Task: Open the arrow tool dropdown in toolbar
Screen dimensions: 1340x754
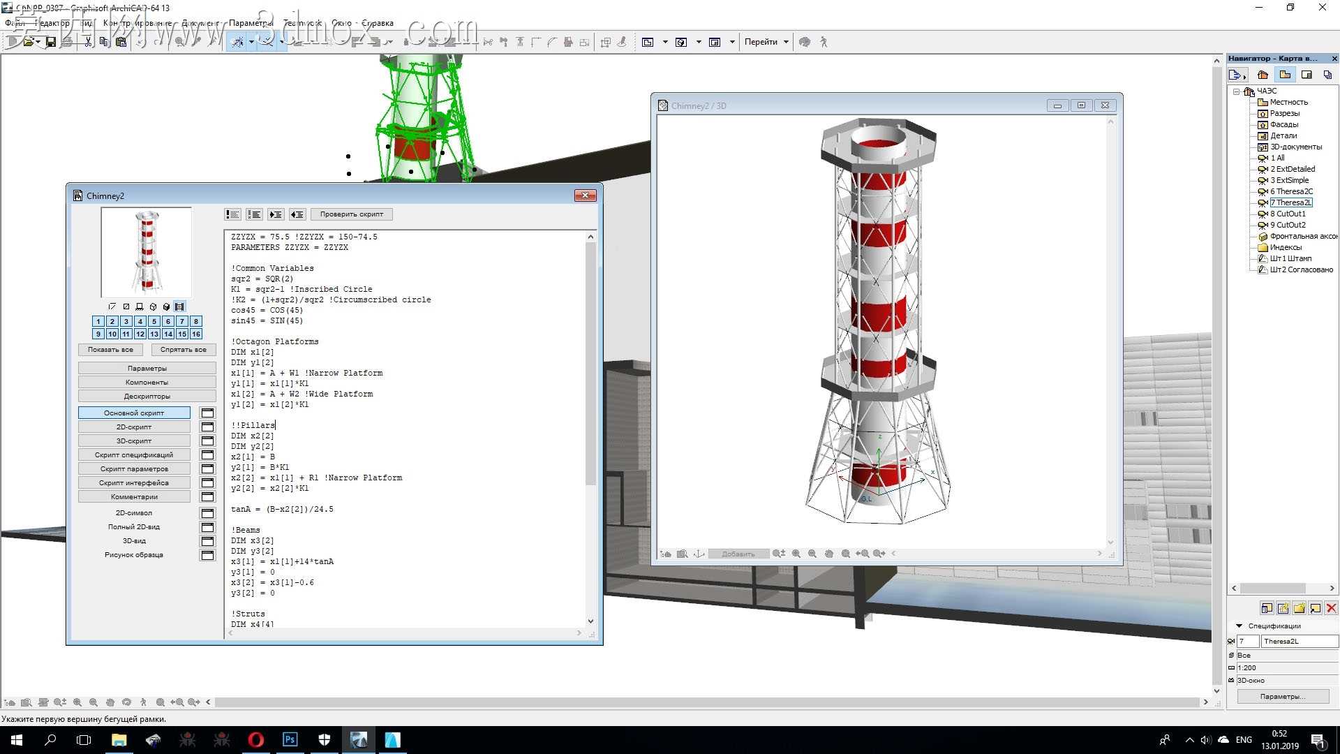Action: [251, 42]
